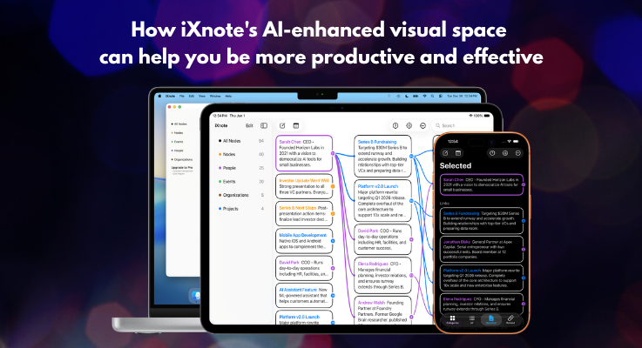The height and width of the screenshot is (348, 642).
Task: Click orange link dot on Series B Next Steps
Action: pyautogui.click(x=333, y=213)
